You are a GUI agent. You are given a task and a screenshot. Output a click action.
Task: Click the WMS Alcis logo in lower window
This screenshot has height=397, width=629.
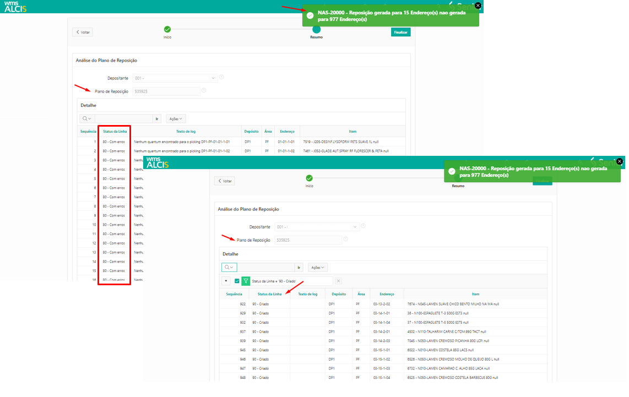coord(158,162)
